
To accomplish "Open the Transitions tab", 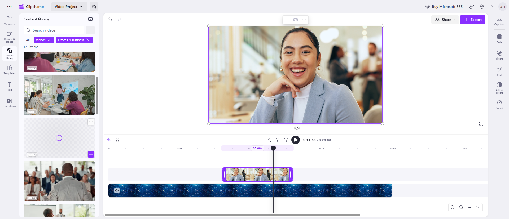I will (10, 103).
